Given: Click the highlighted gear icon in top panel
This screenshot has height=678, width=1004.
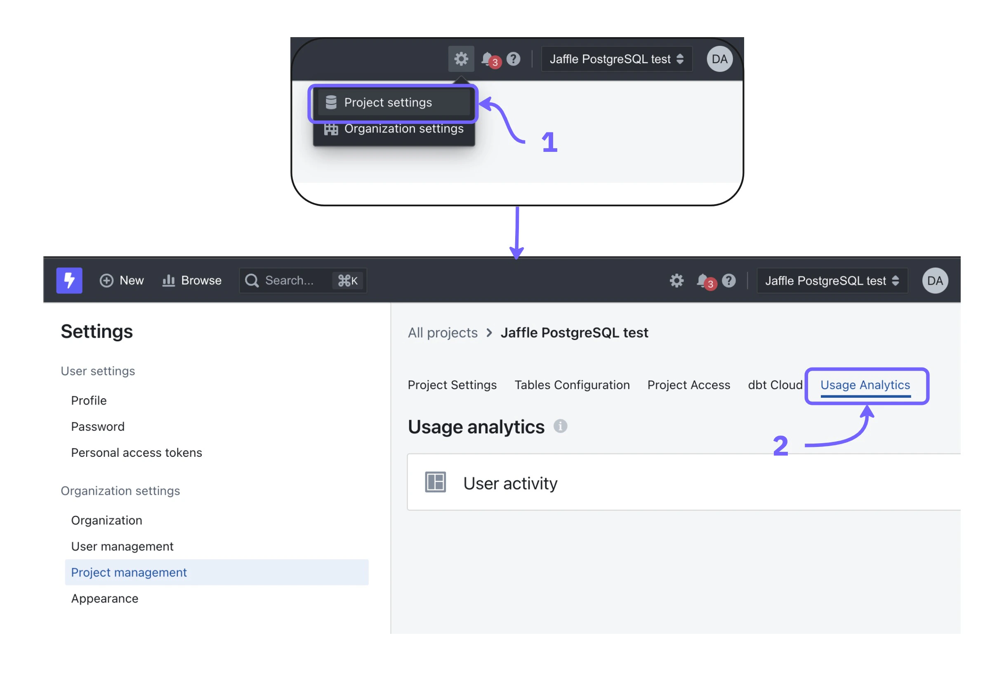Looking at the screenshot, I should [461, 59].
